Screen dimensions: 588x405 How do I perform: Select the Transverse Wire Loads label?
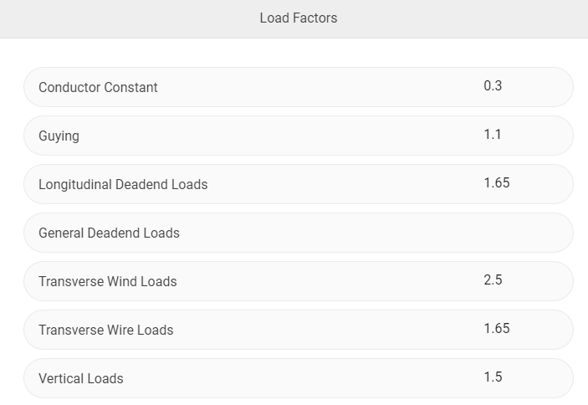click(105, 330)
